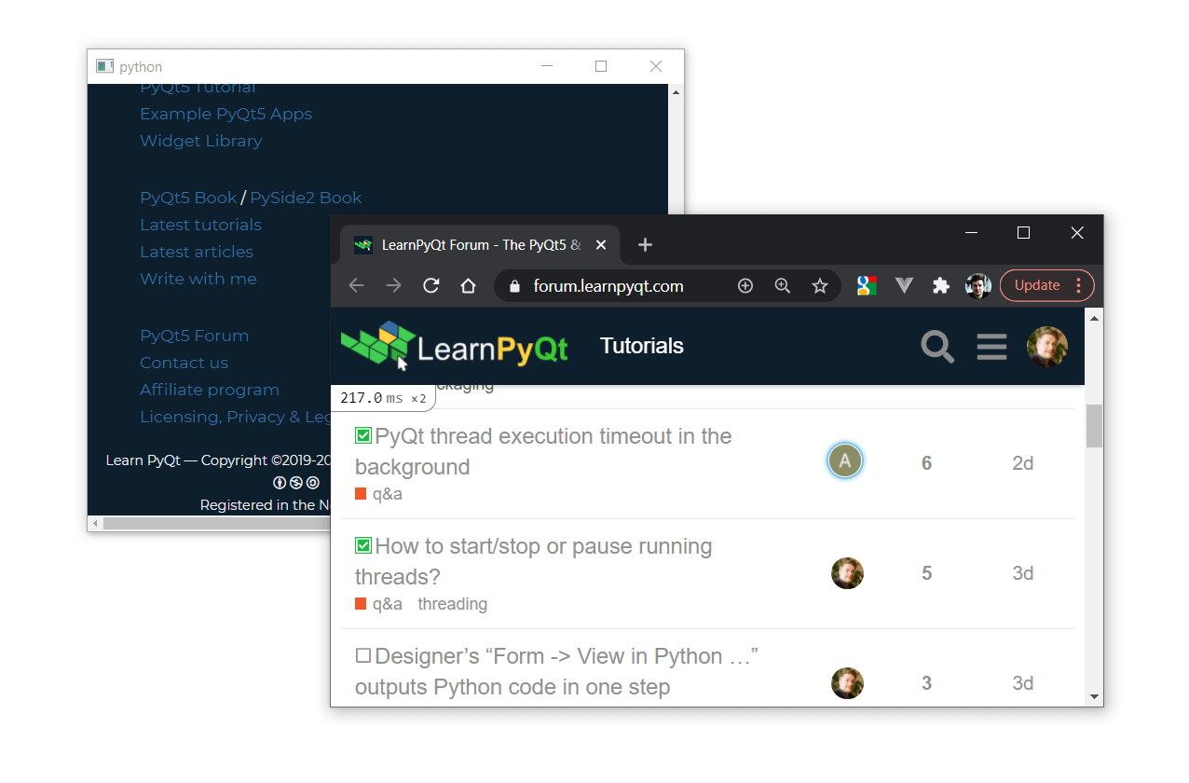This screenshot has height=783, width=1189.
Task: Click the Update browser button
Action: 1037,285
